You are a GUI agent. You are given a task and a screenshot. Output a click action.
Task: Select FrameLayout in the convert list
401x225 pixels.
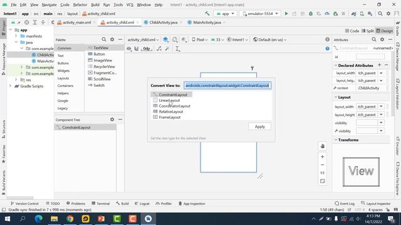click(x=170, y=117)
